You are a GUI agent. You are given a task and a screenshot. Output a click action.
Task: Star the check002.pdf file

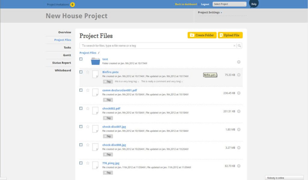tap(88, 108)
